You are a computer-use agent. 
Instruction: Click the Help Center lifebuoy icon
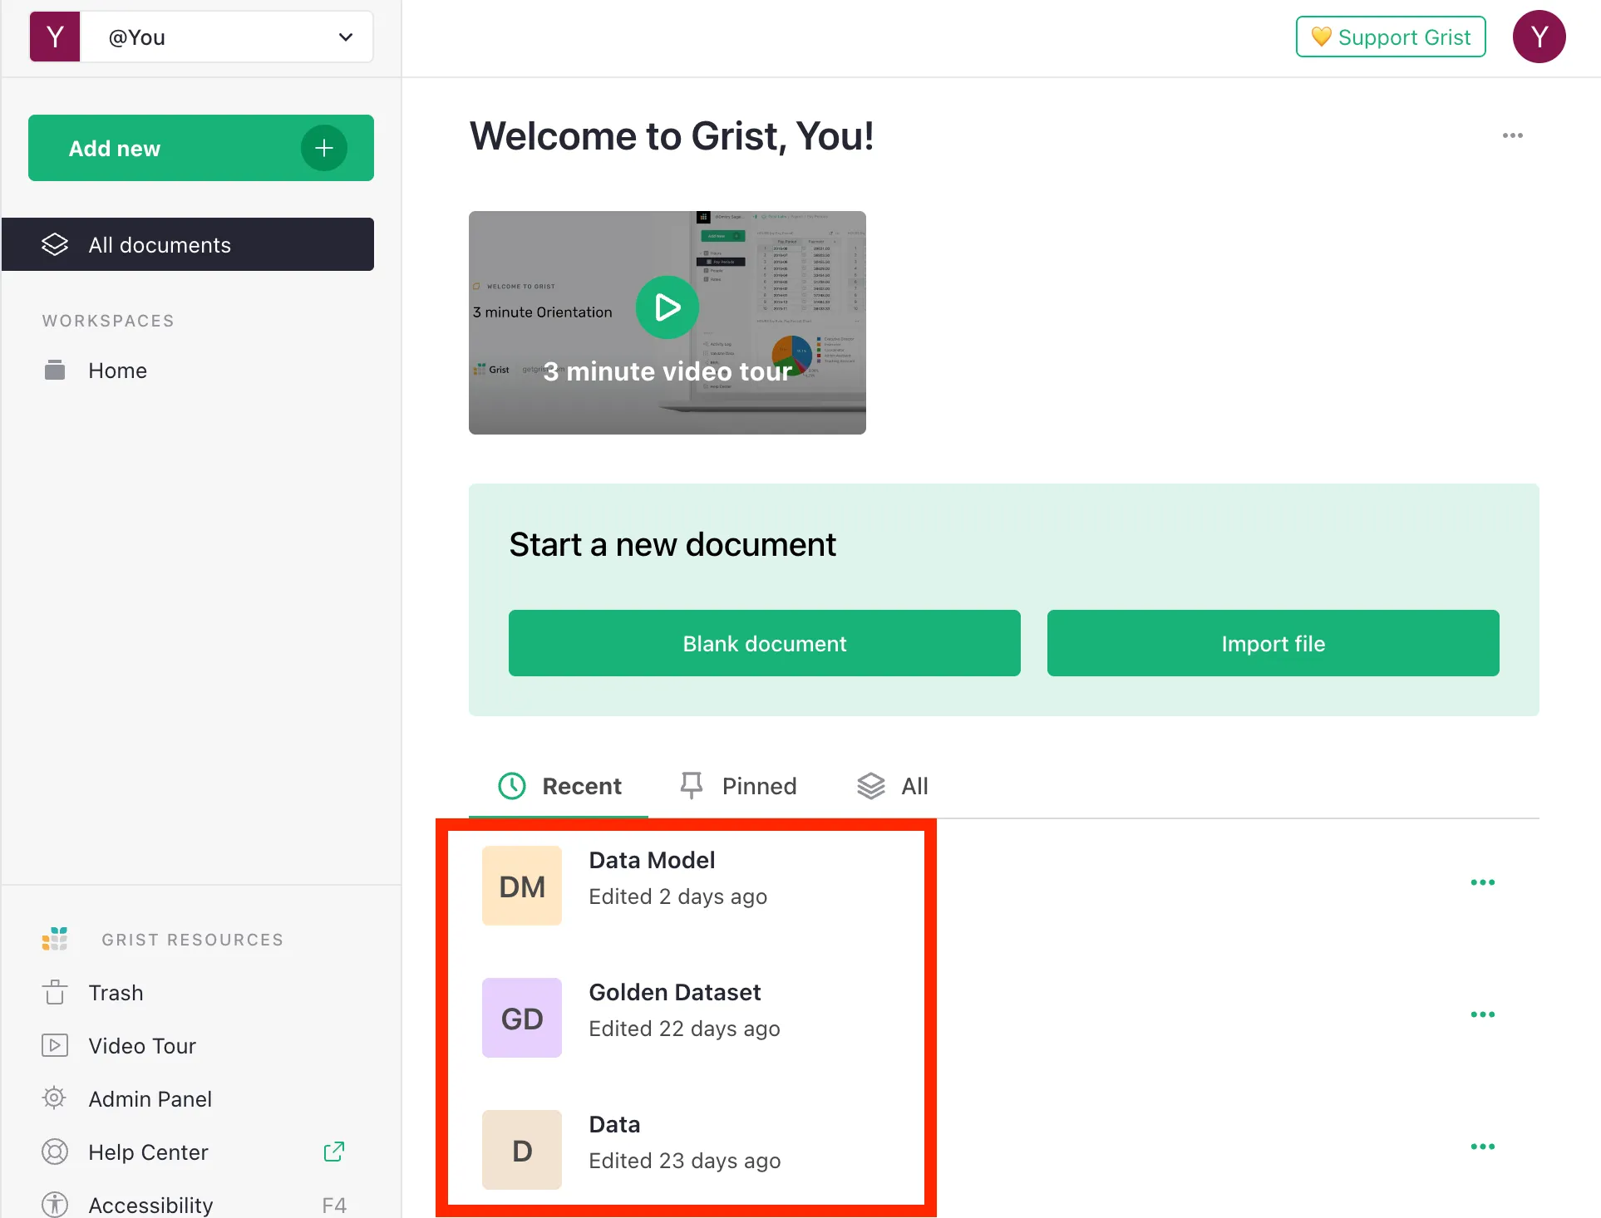click(55, 1152)
